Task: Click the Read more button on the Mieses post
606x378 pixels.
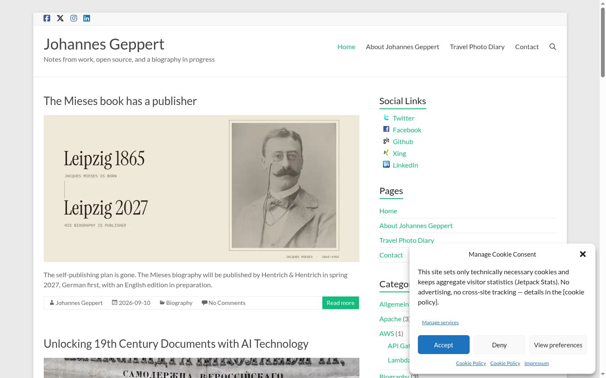Action: (x=340, y=303)
